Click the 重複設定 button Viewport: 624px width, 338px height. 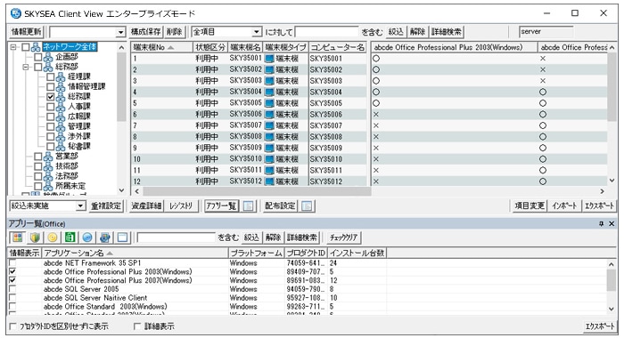pos(106,205)
